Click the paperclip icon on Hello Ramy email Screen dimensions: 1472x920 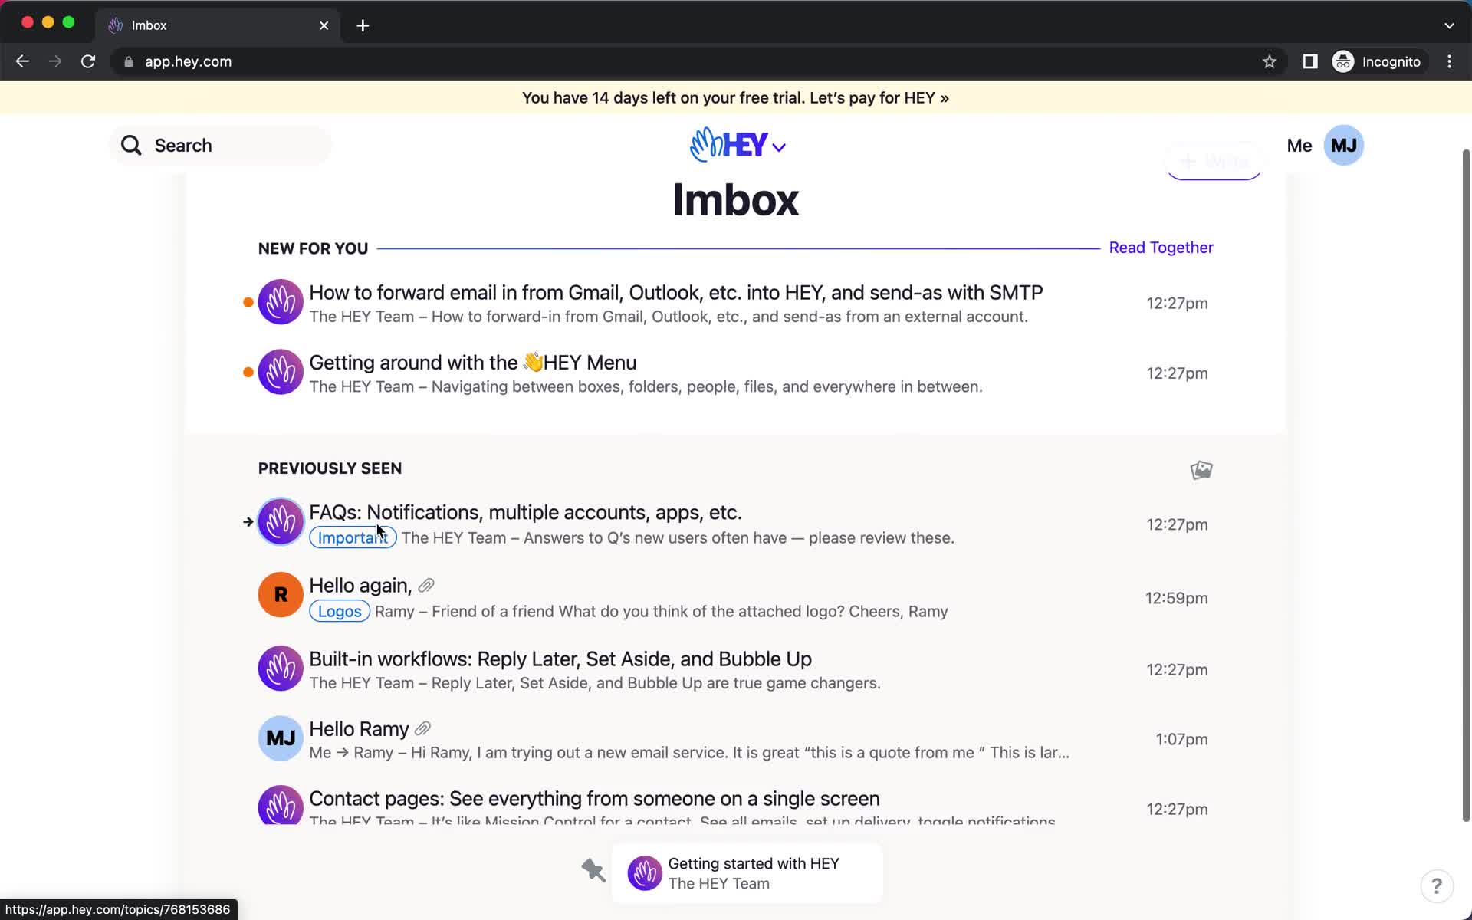pos(422,729)
